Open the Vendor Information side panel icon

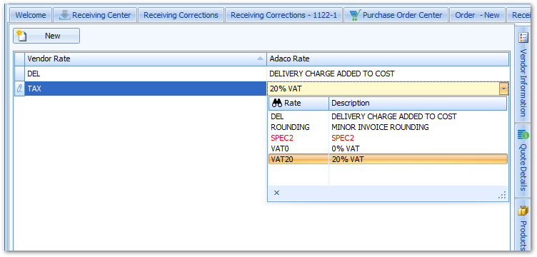click(523, 37)
